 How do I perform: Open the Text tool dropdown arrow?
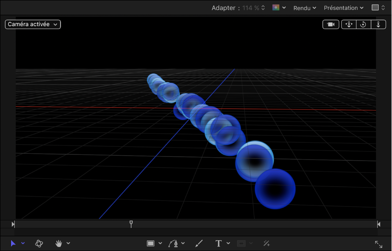pos(228,243)
